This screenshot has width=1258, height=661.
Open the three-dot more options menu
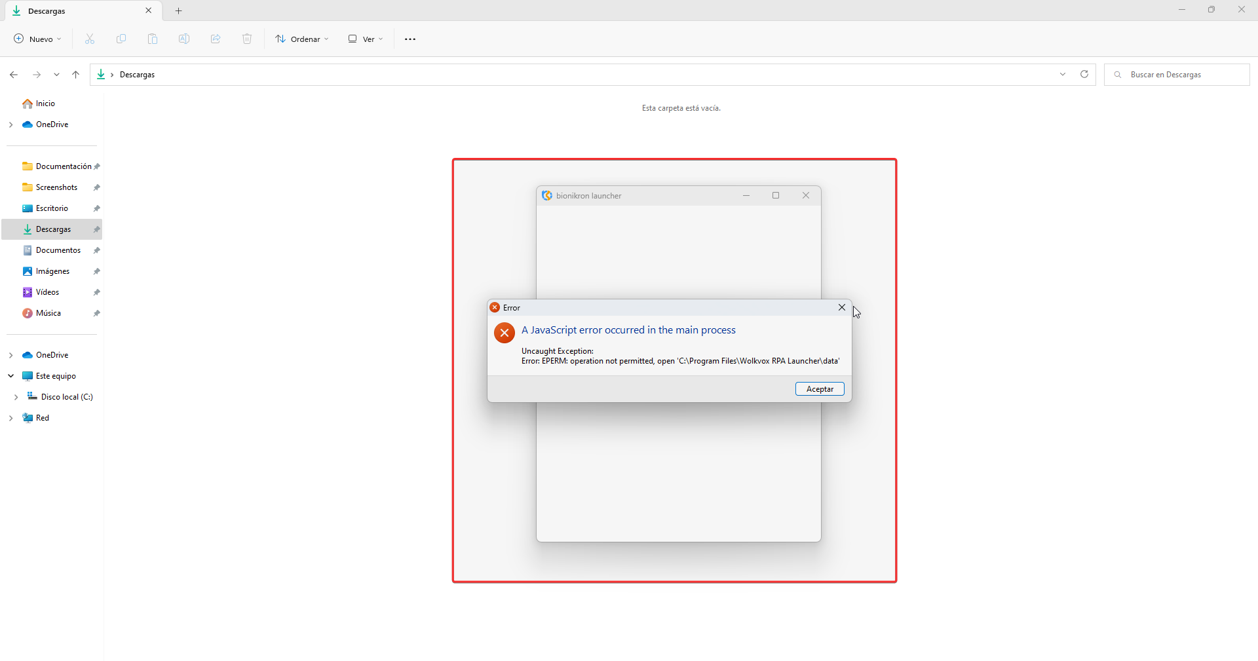coord(410,39)
